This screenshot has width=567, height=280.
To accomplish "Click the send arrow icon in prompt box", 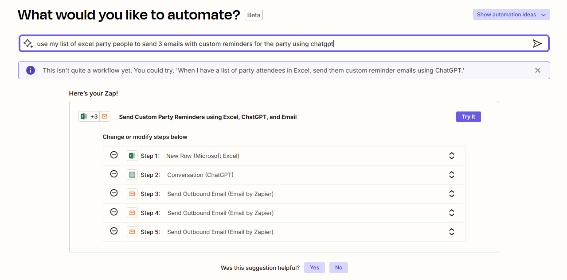I will pos(537,43).
